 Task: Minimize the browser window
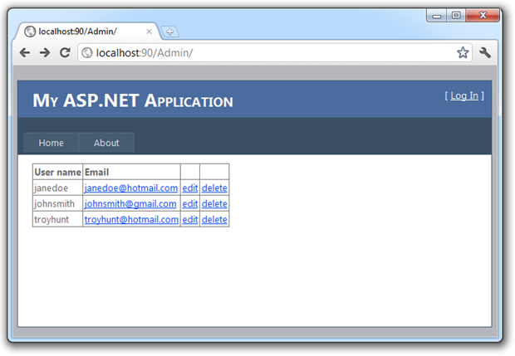[436, 16]
